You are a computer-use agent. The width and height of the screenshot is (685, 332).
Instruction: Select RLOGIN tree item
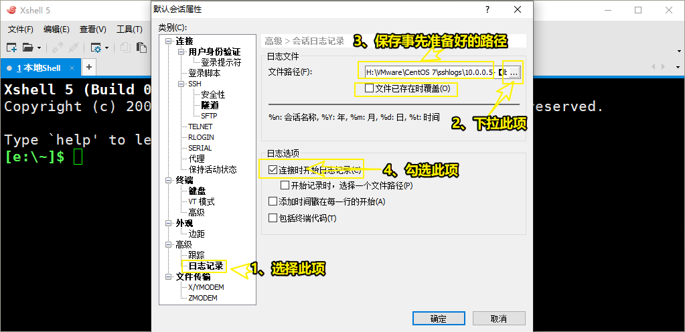click(201, 137)
